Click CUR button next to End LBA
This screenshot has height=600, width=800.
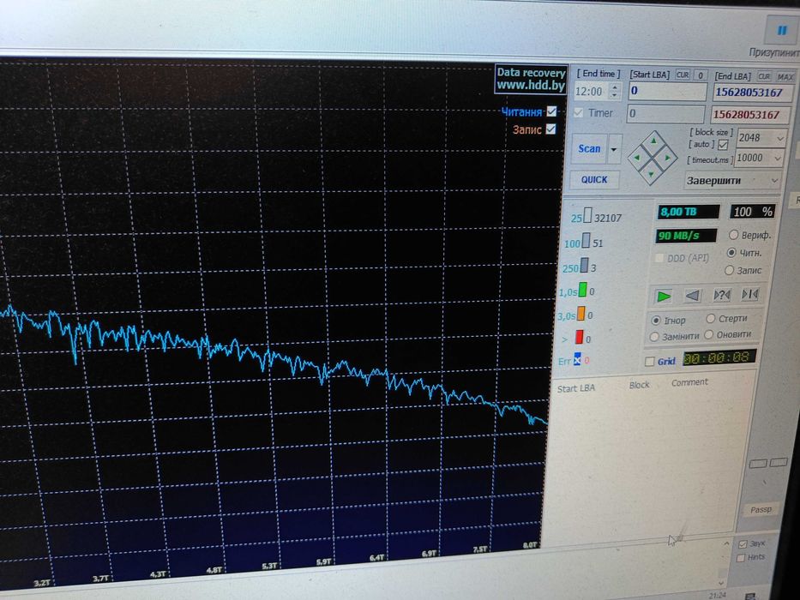click(x=764, y=76)
